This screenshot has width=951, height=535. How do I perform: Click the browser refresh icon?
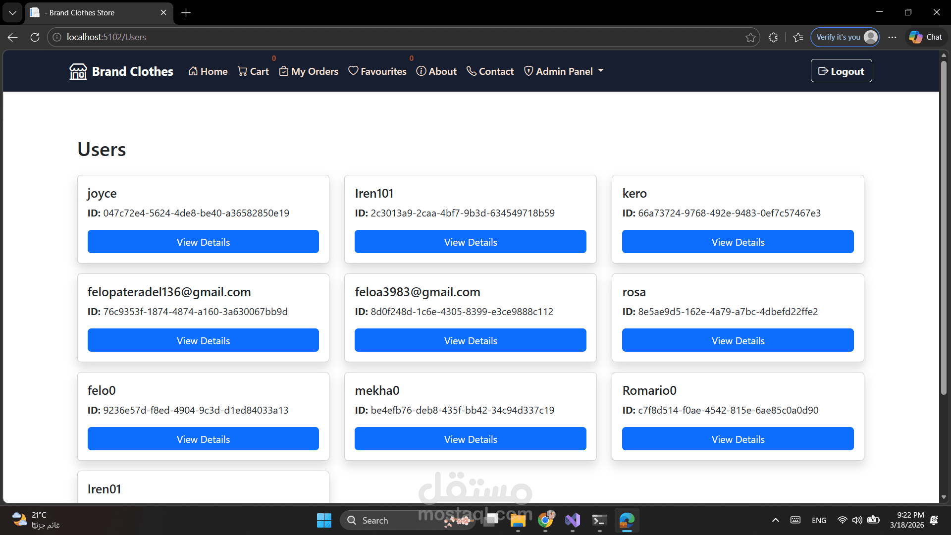(x=35, y=37)
